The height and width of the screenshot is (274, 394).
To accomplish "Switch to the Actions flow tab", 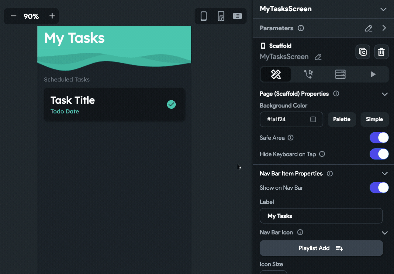I will pyautogui.click(x=308, y=74).
